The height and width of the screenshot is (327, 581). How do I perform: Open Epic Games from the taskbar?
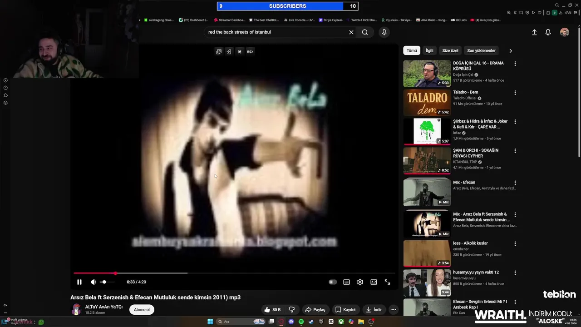click(321, 322)
